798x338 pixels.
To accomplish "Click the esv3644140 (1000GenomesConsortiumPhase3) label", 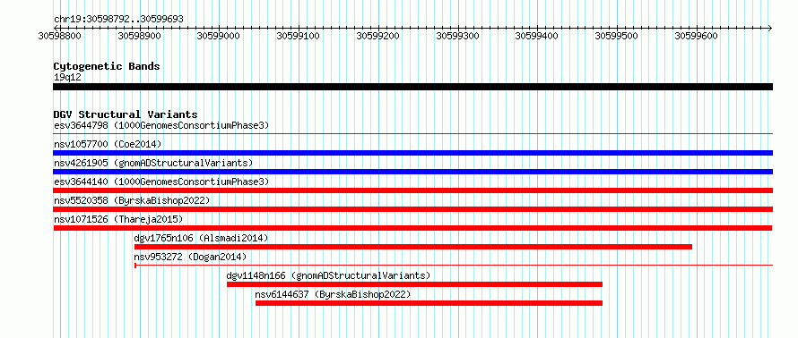I will pos(161,182).
